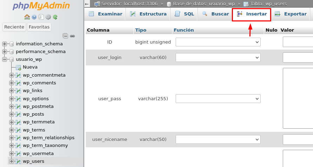Click the wp_users table icon in tree
This screenshot has height=167, width=313.
pos(18,162)
